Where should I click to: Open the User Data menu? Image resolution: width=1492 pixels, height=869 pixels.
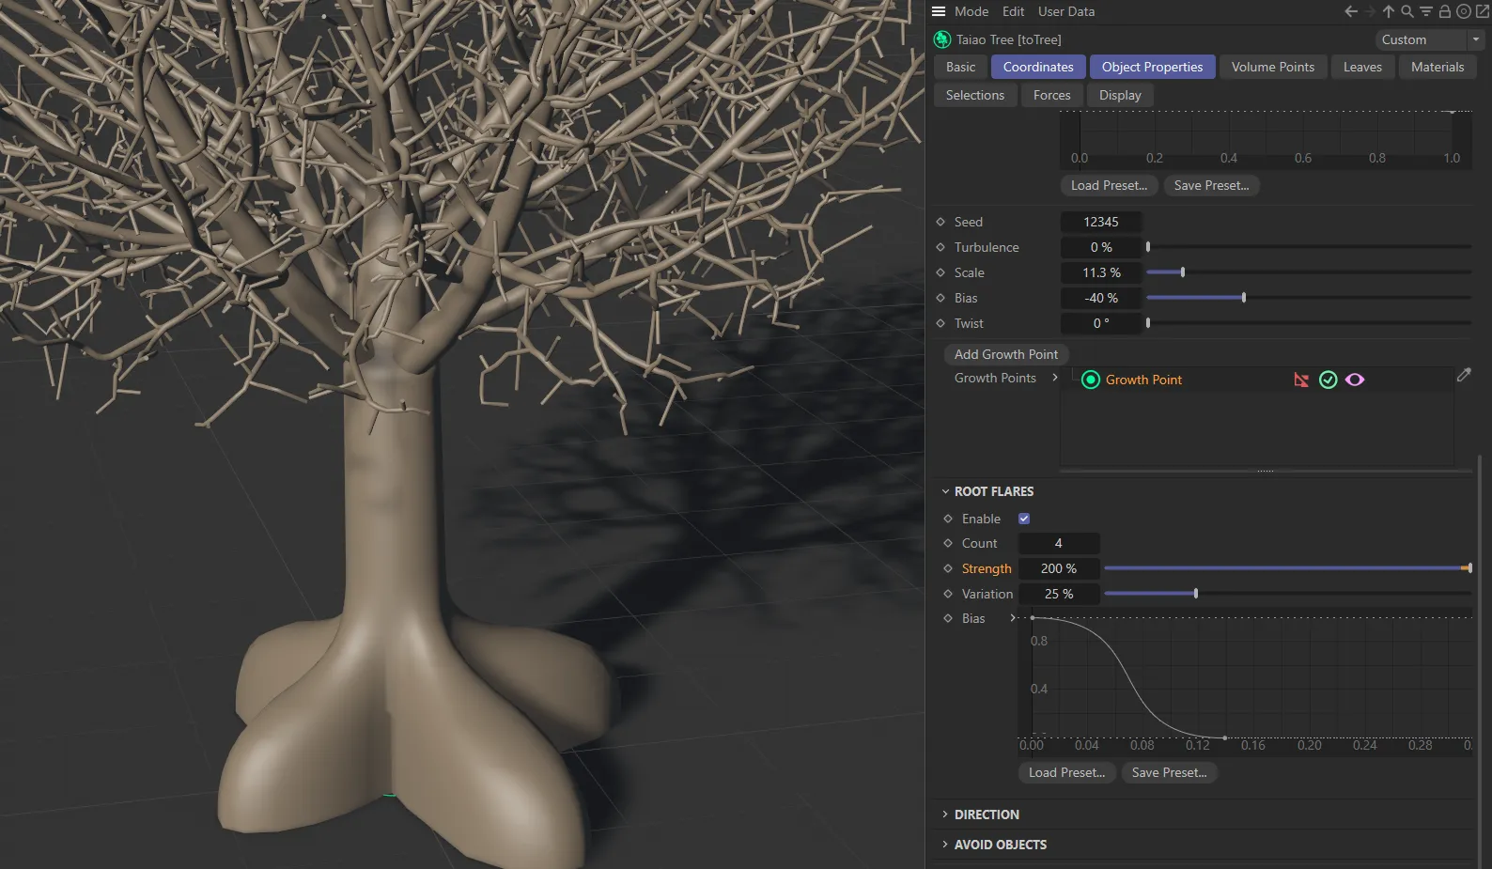tap(1066, 11)
